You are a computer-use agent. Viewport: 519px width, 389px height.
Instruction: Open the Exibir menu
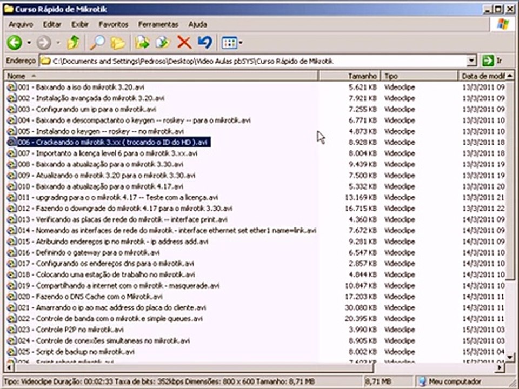pos(80,24)
